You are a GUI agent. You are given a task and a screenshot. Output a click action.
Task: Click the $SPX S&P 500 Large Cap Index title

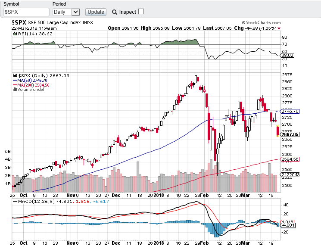point(52,22)
